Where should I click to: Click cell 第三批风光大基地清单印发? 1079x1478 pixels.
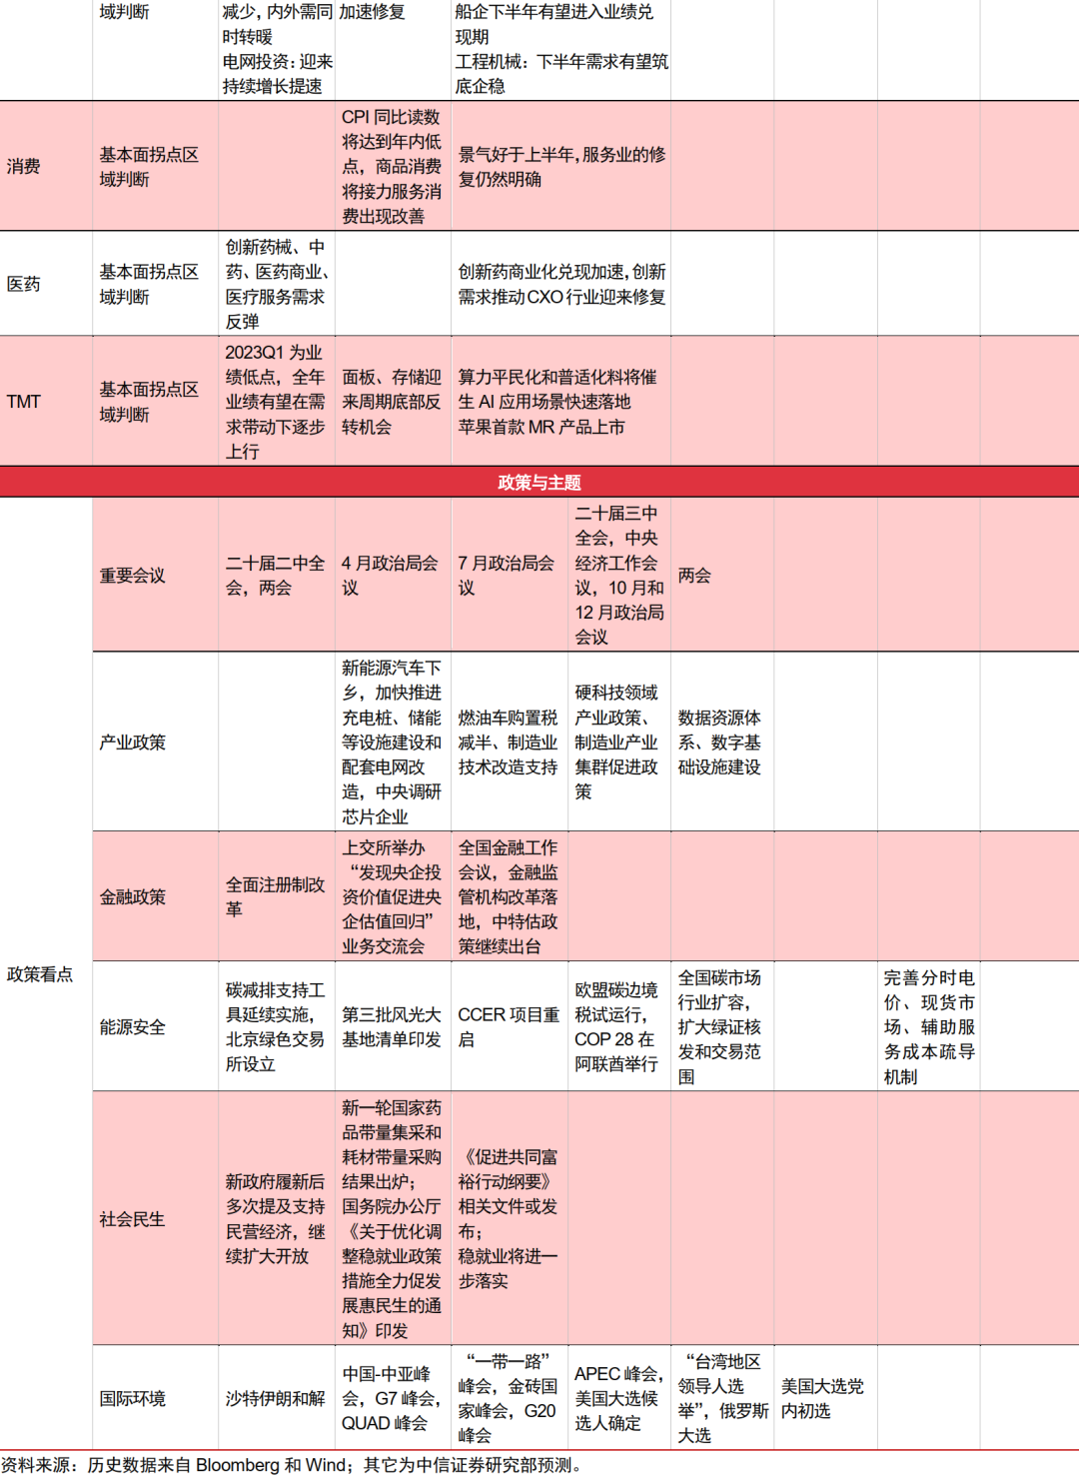tap(392, 1026)
